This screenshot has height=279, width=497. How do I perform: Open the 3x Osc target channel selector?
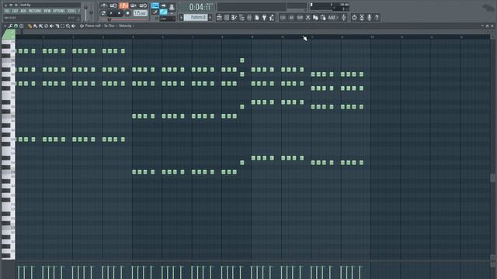pos(109,26)
